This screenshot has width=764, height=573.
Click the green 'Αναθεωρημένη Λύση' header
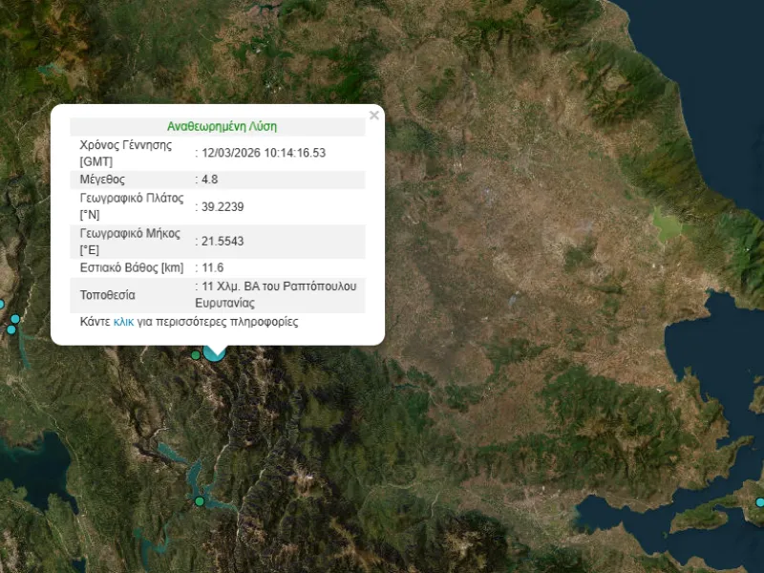222,126
